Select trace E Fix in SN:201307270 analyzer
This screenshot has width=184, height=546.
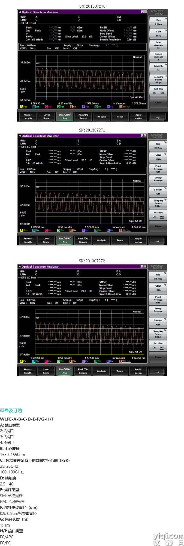pos(73,107)
